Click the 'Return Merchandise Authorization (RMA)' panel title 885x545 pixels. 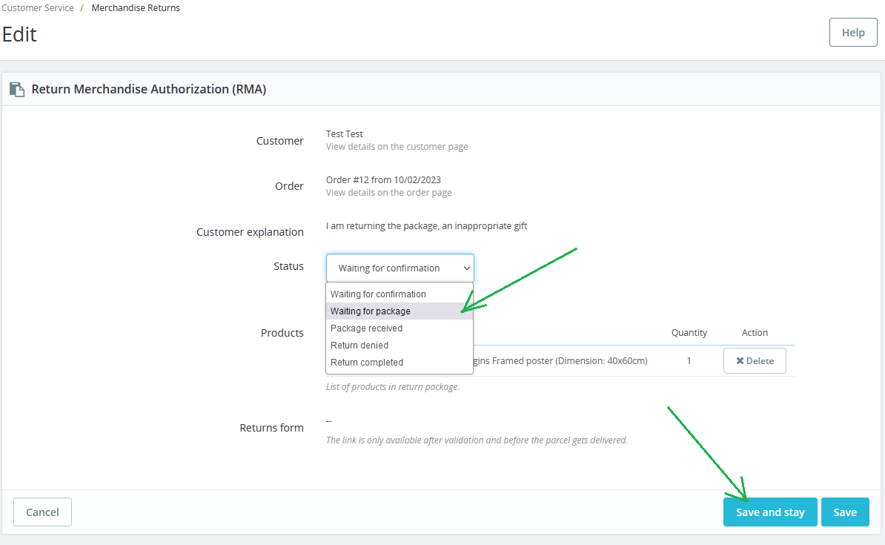[148, 90]
